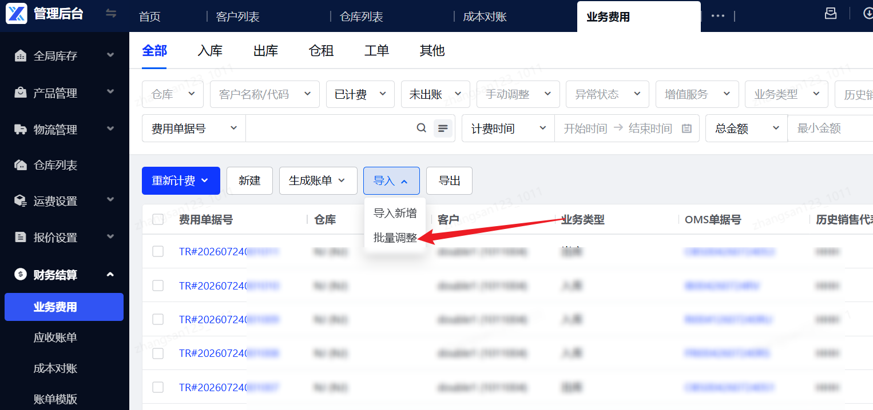This screenshot has height=410, width=873.
Task: Open 成本对账 in sidebar submenu
Action: [55, 368]
